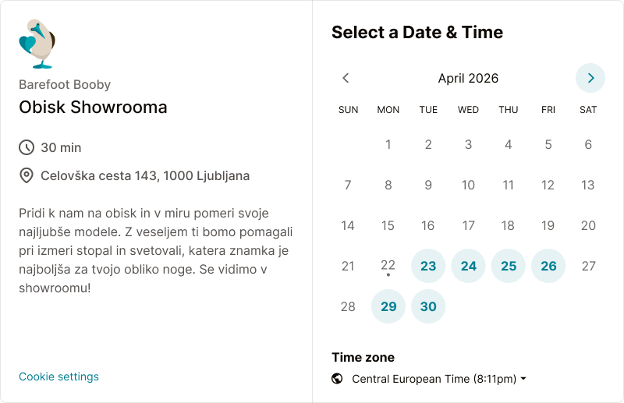Click the Celovška cesta 143 address

point(145,175)
